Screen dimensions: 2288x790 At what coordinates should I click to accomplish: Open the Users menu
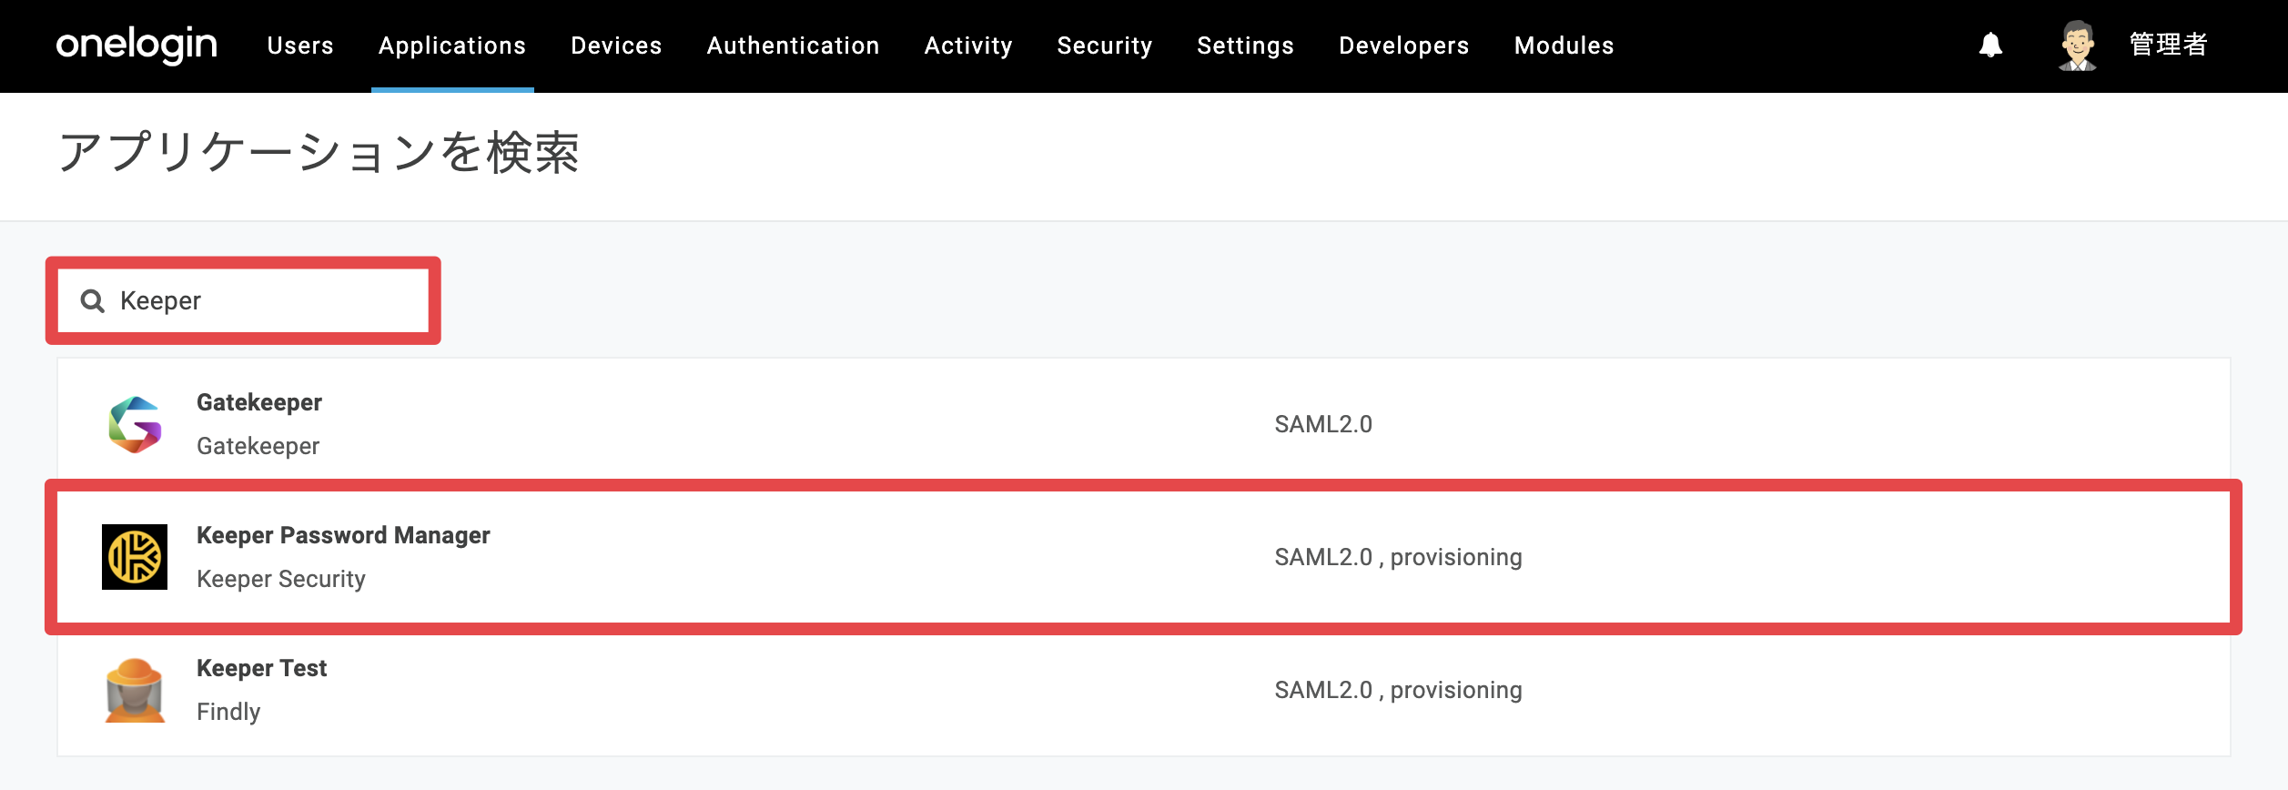(x=300, y=46)
